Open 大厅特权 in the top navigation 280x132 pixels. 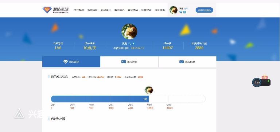(x=79, y=10)
